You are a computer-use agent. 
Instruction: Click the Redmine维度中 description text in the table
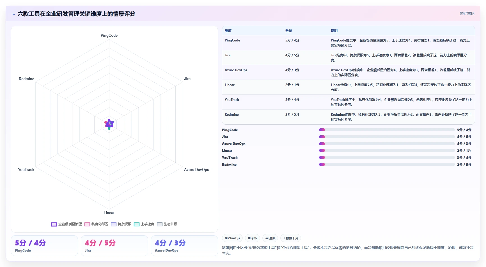click(401, 117)
